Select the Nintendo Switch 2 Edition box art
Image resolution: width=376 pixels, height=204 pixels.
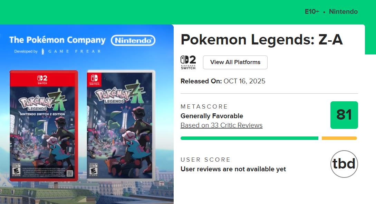pyautogui.click(x=44, y=126)
